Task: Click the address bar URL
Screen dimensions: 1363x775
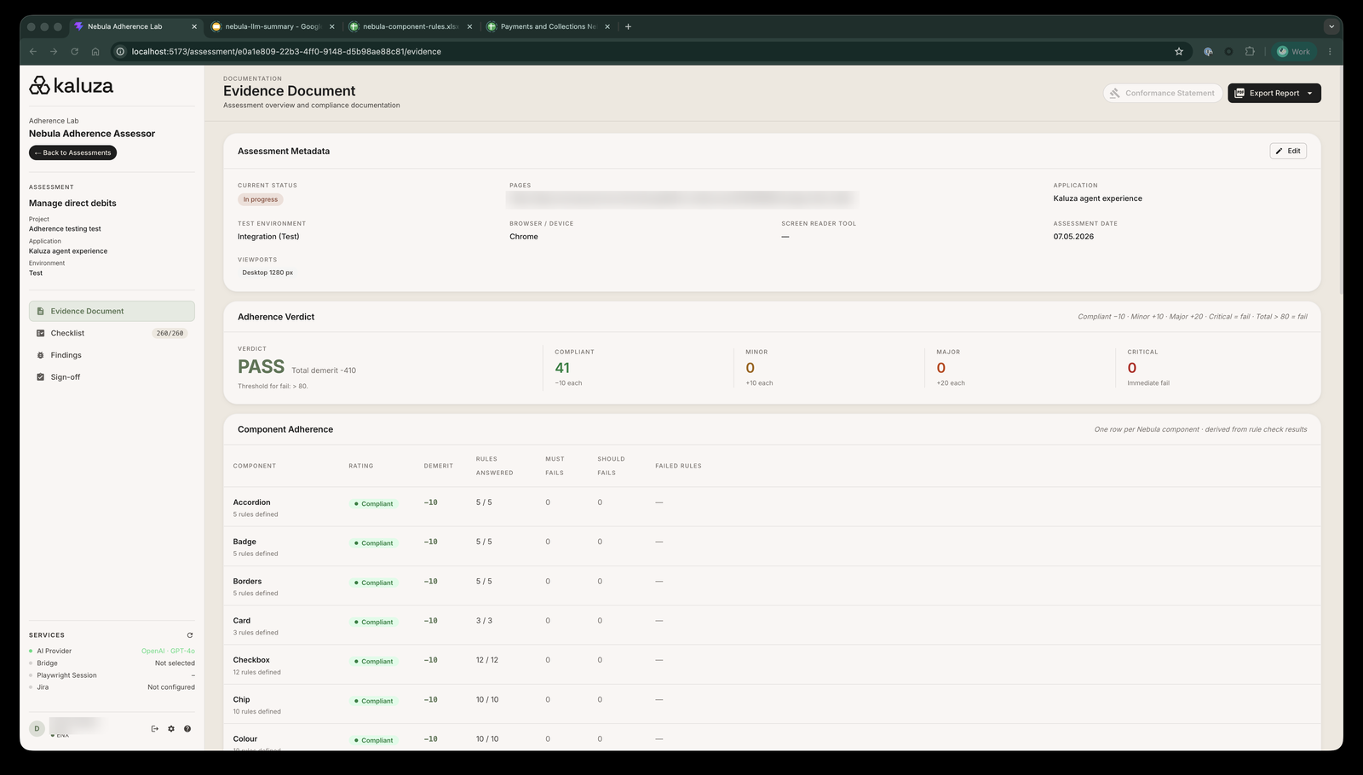Action: click(286, 51)
